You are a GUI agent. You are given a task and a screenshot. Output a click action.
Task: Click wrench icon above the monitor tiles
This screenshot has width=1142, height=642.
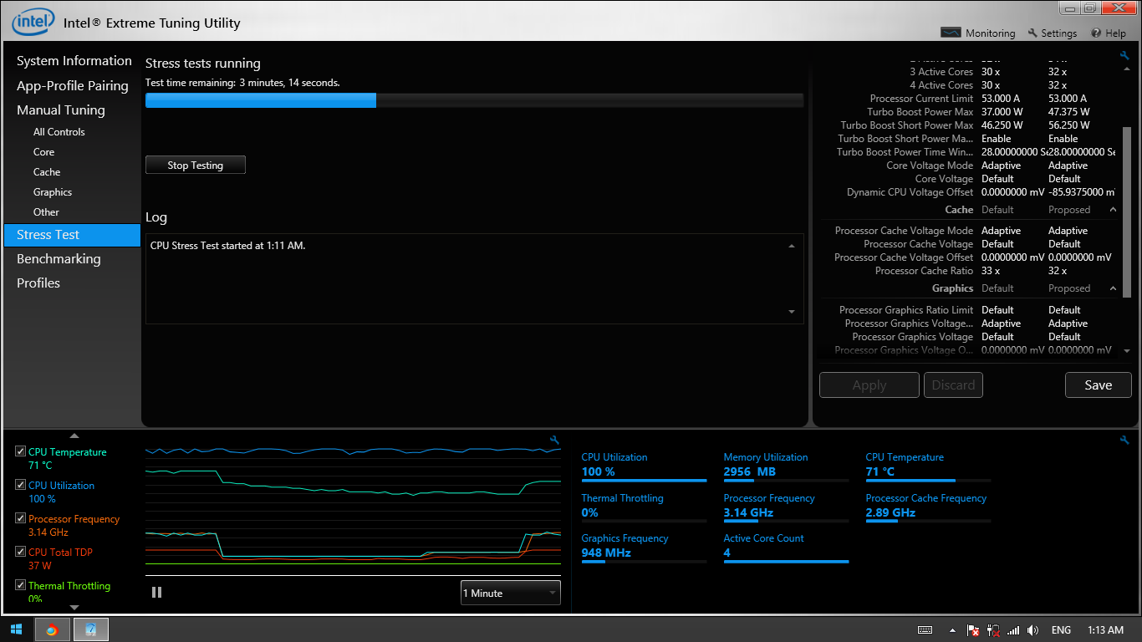pyautogui.click(x=1124, y=440)
